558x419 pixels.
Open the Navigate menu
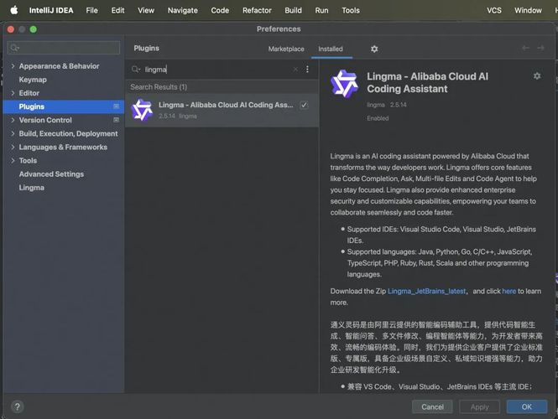(183, 10)
